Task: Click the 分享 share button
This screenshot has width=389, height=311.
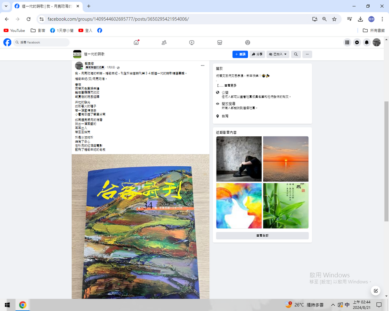Action: pos(257,54)
